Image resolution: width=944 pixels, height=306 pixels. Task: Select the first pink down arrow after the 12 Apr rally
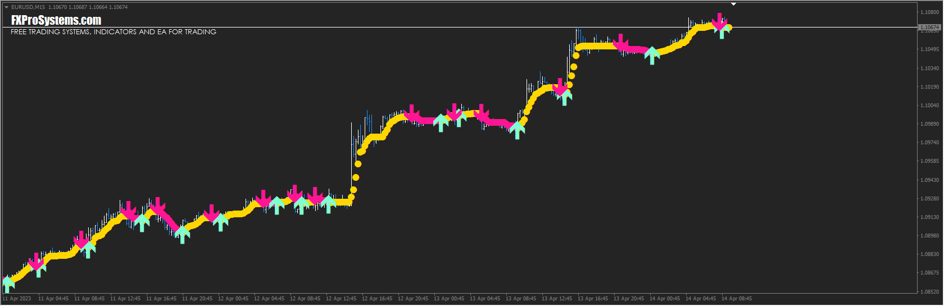412,114
